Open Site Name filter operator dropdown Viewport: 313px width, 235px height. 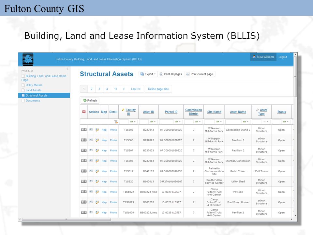pyautogui.click(x=219, y=121)
